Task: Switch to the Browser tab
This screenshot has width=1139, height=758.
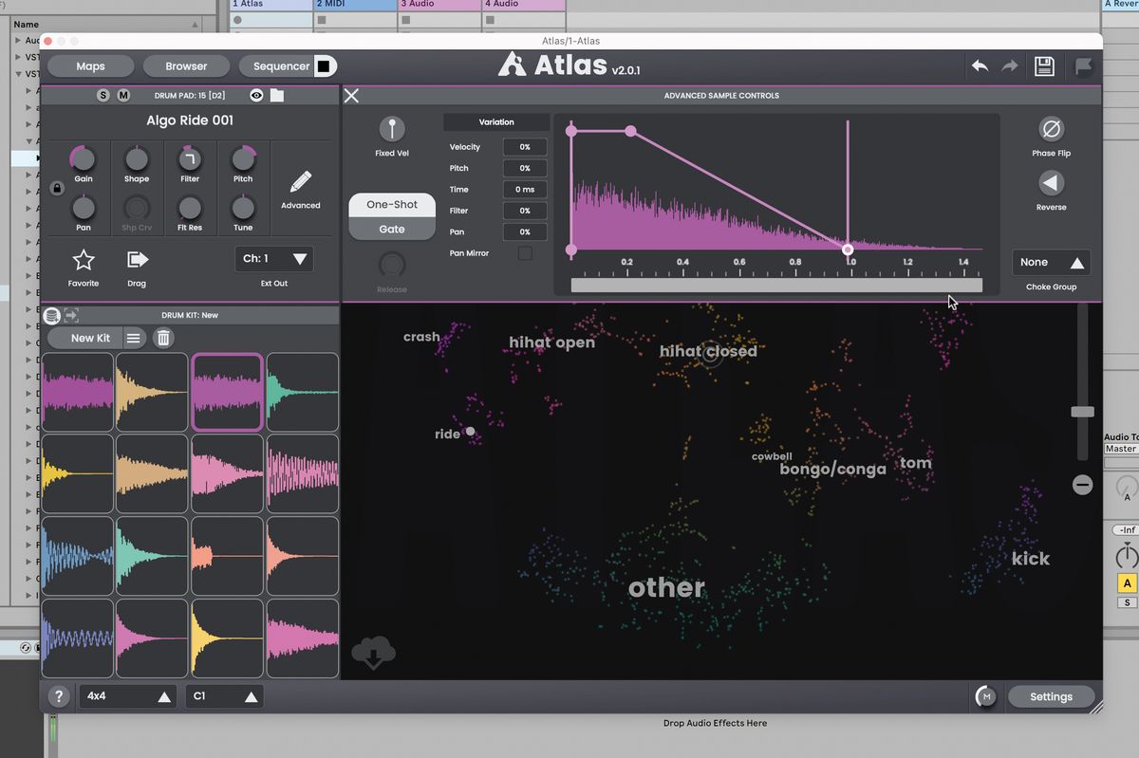Action: [186, 65]
